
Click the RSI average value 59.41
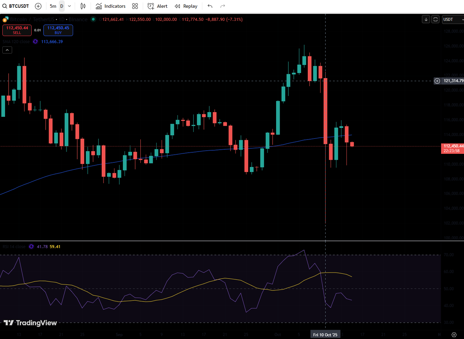[x=55, y=247]
